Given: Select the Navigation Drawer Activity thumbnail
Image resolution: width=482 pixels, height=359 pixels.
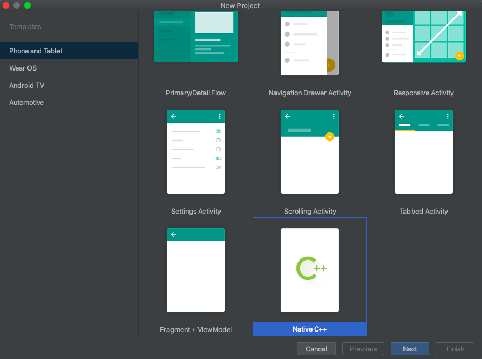Looking at the screenshot, I should coord(310,44).
